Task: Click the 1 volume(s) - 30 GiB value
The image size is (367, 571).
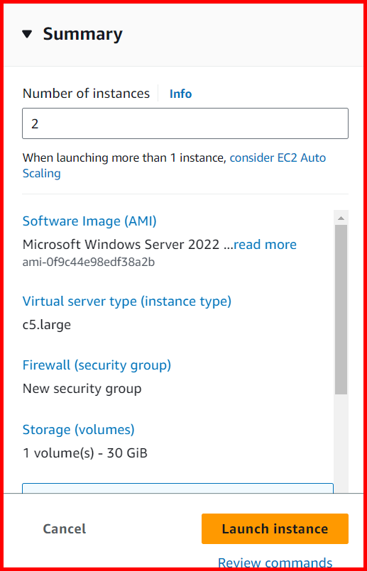Action: coord(85,453)
